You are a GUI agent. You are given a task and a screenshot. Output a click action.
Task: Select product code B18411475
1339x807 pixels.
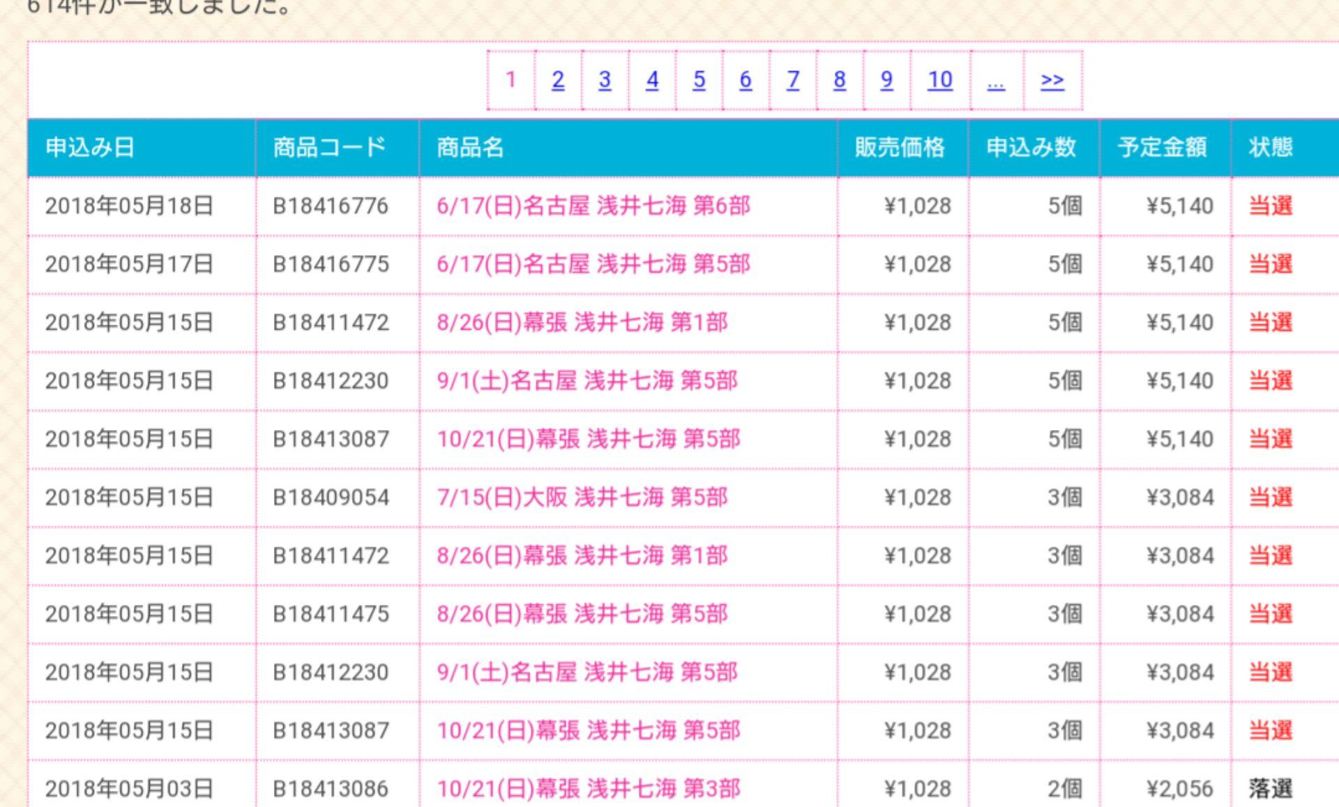[x=331, y=614]
